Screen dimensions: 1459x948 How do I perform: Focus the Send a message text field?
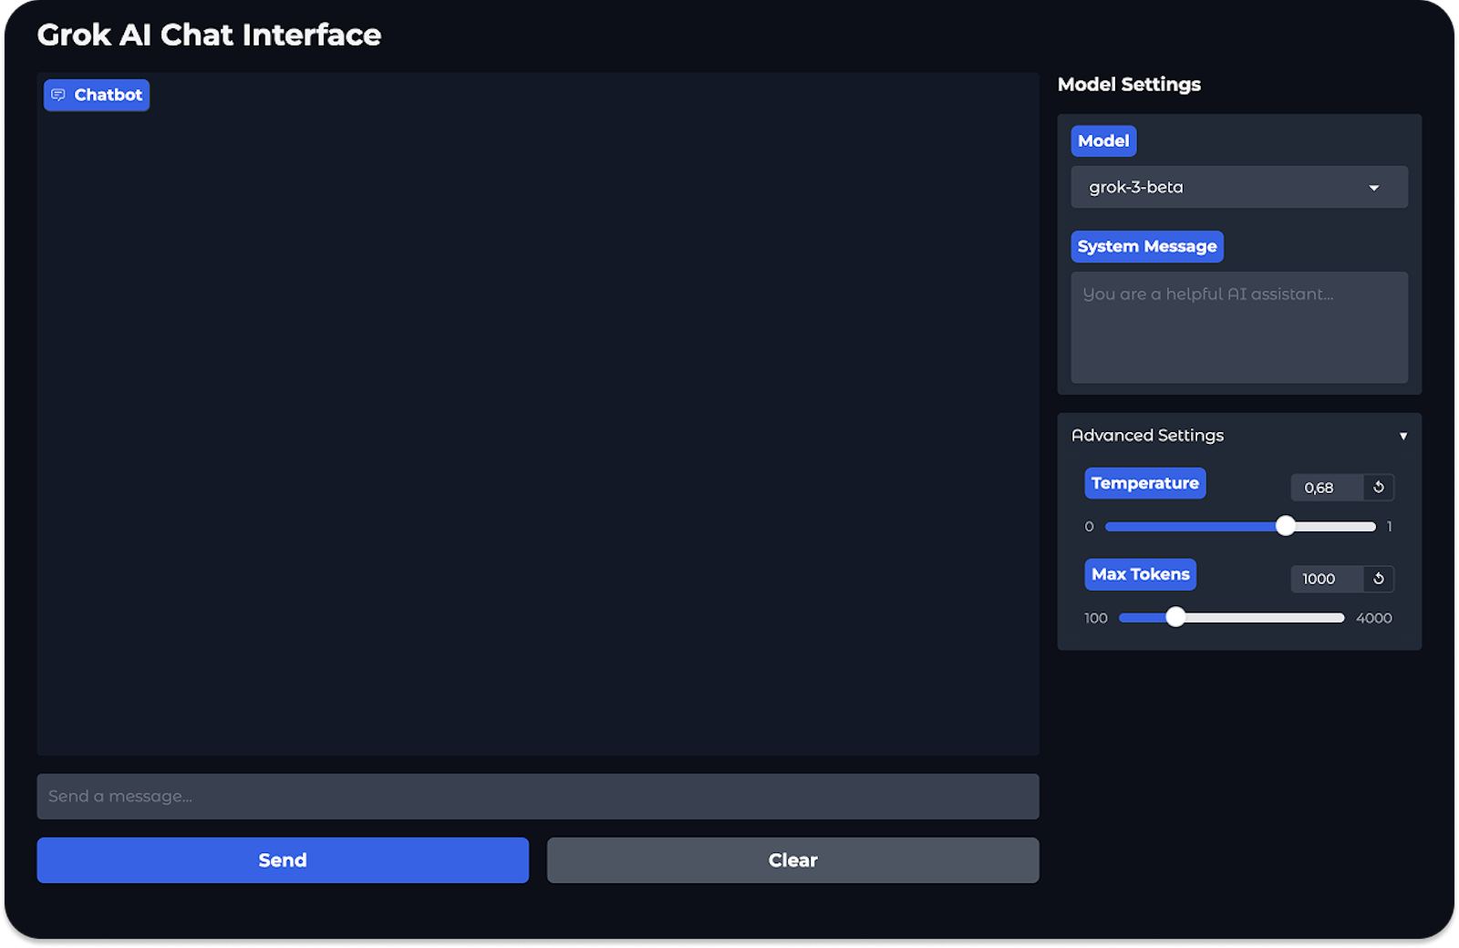tap(537, 797)
